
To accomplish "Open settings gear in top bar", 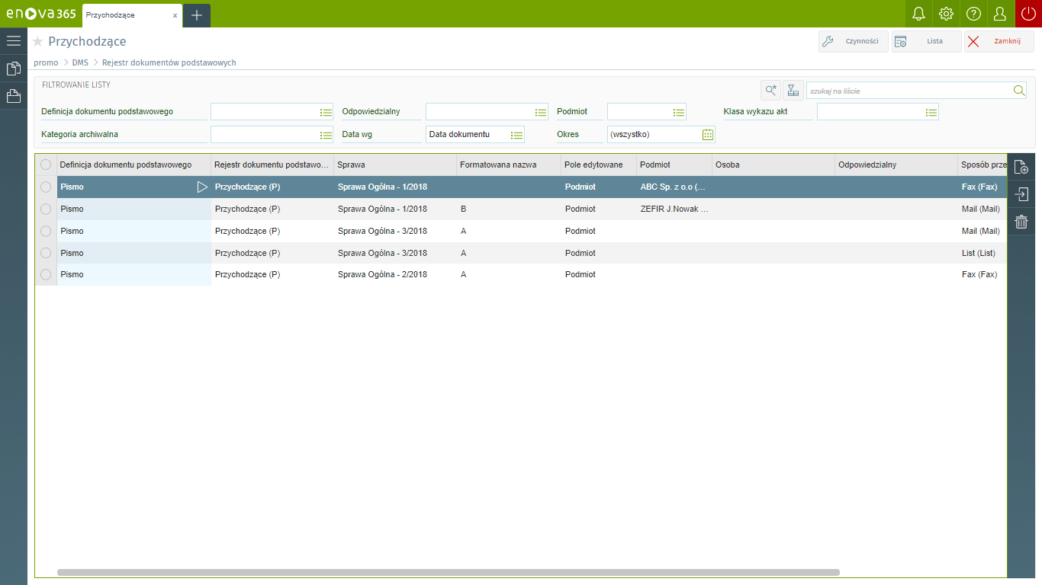I will click(x=946, y=14).
